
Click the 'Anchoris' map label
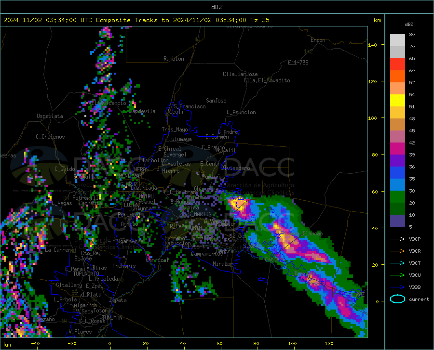tap(124, 266)
